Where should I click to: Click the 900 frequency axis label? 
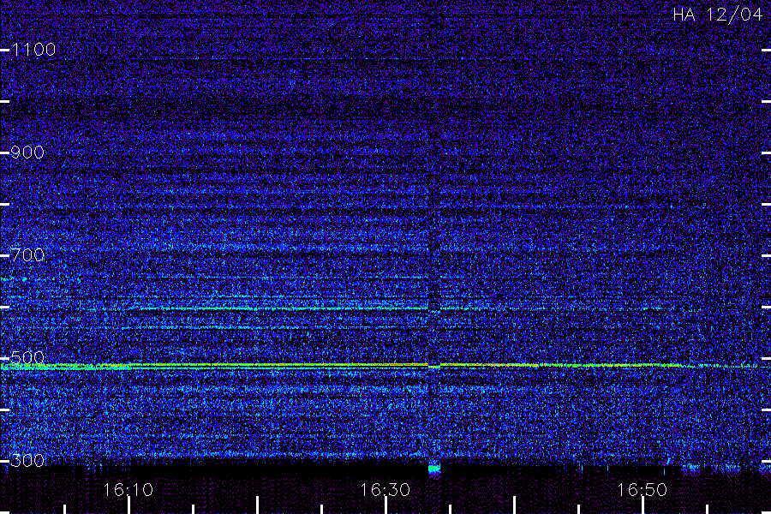coord(27,152)
